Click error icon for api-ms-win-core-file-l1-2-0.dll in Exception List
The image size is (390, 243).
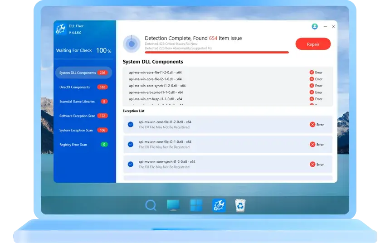click(312, 125)
